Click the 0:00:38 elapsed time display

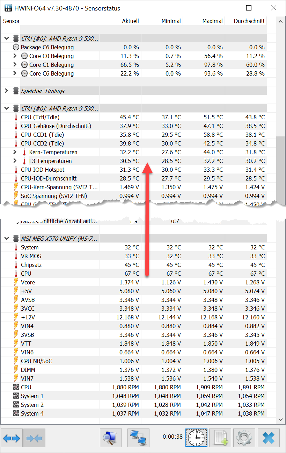[173, 437]
